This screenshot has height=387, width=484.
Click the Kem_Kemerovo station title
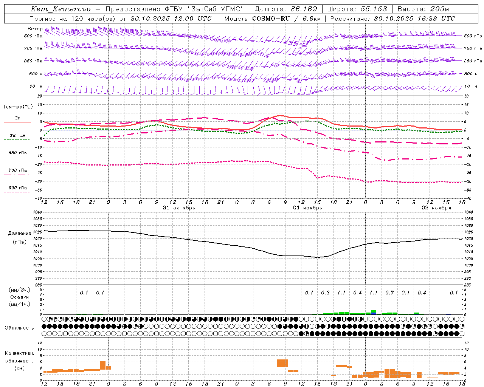point(61,9)
